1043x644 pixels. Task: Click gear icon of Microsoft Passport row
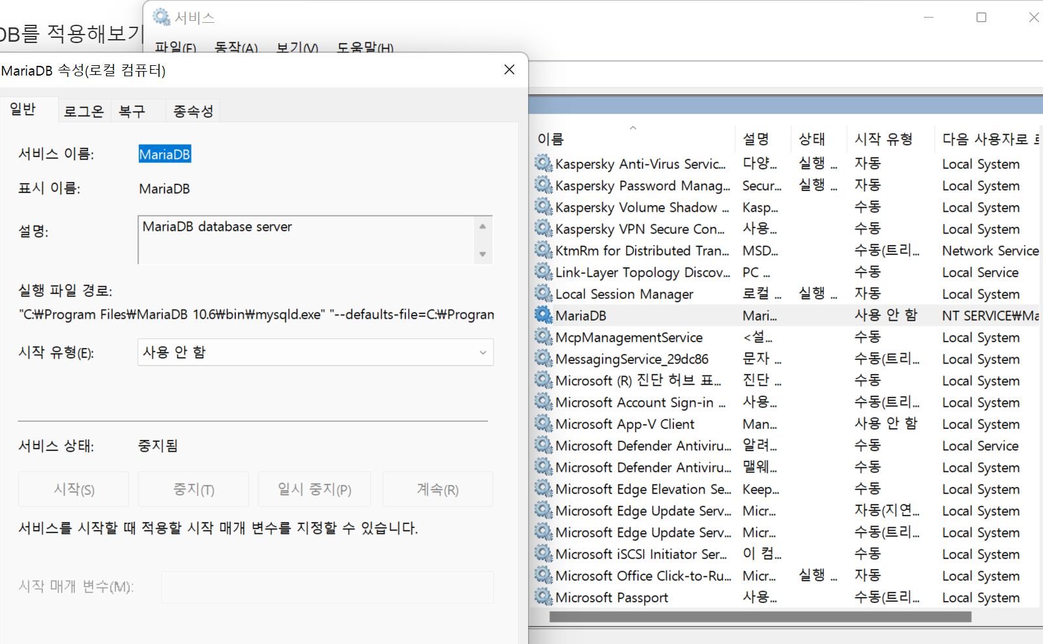coord(544,596)
